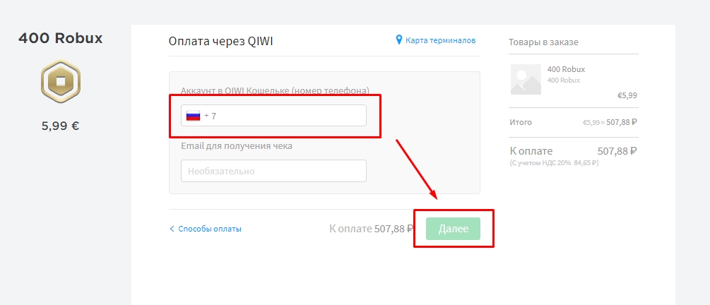Click the Email для получения чека label

[x=236, y=146]
